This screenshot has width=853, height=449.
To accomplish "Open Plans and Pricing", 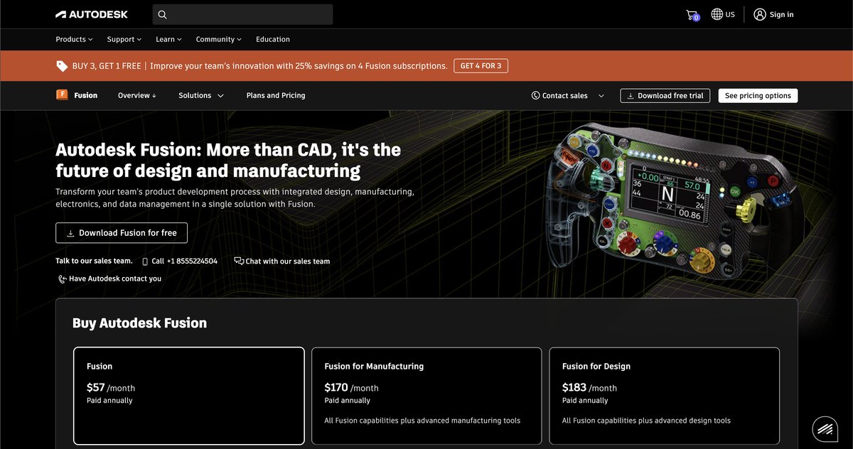I will [x=276, y=95].
